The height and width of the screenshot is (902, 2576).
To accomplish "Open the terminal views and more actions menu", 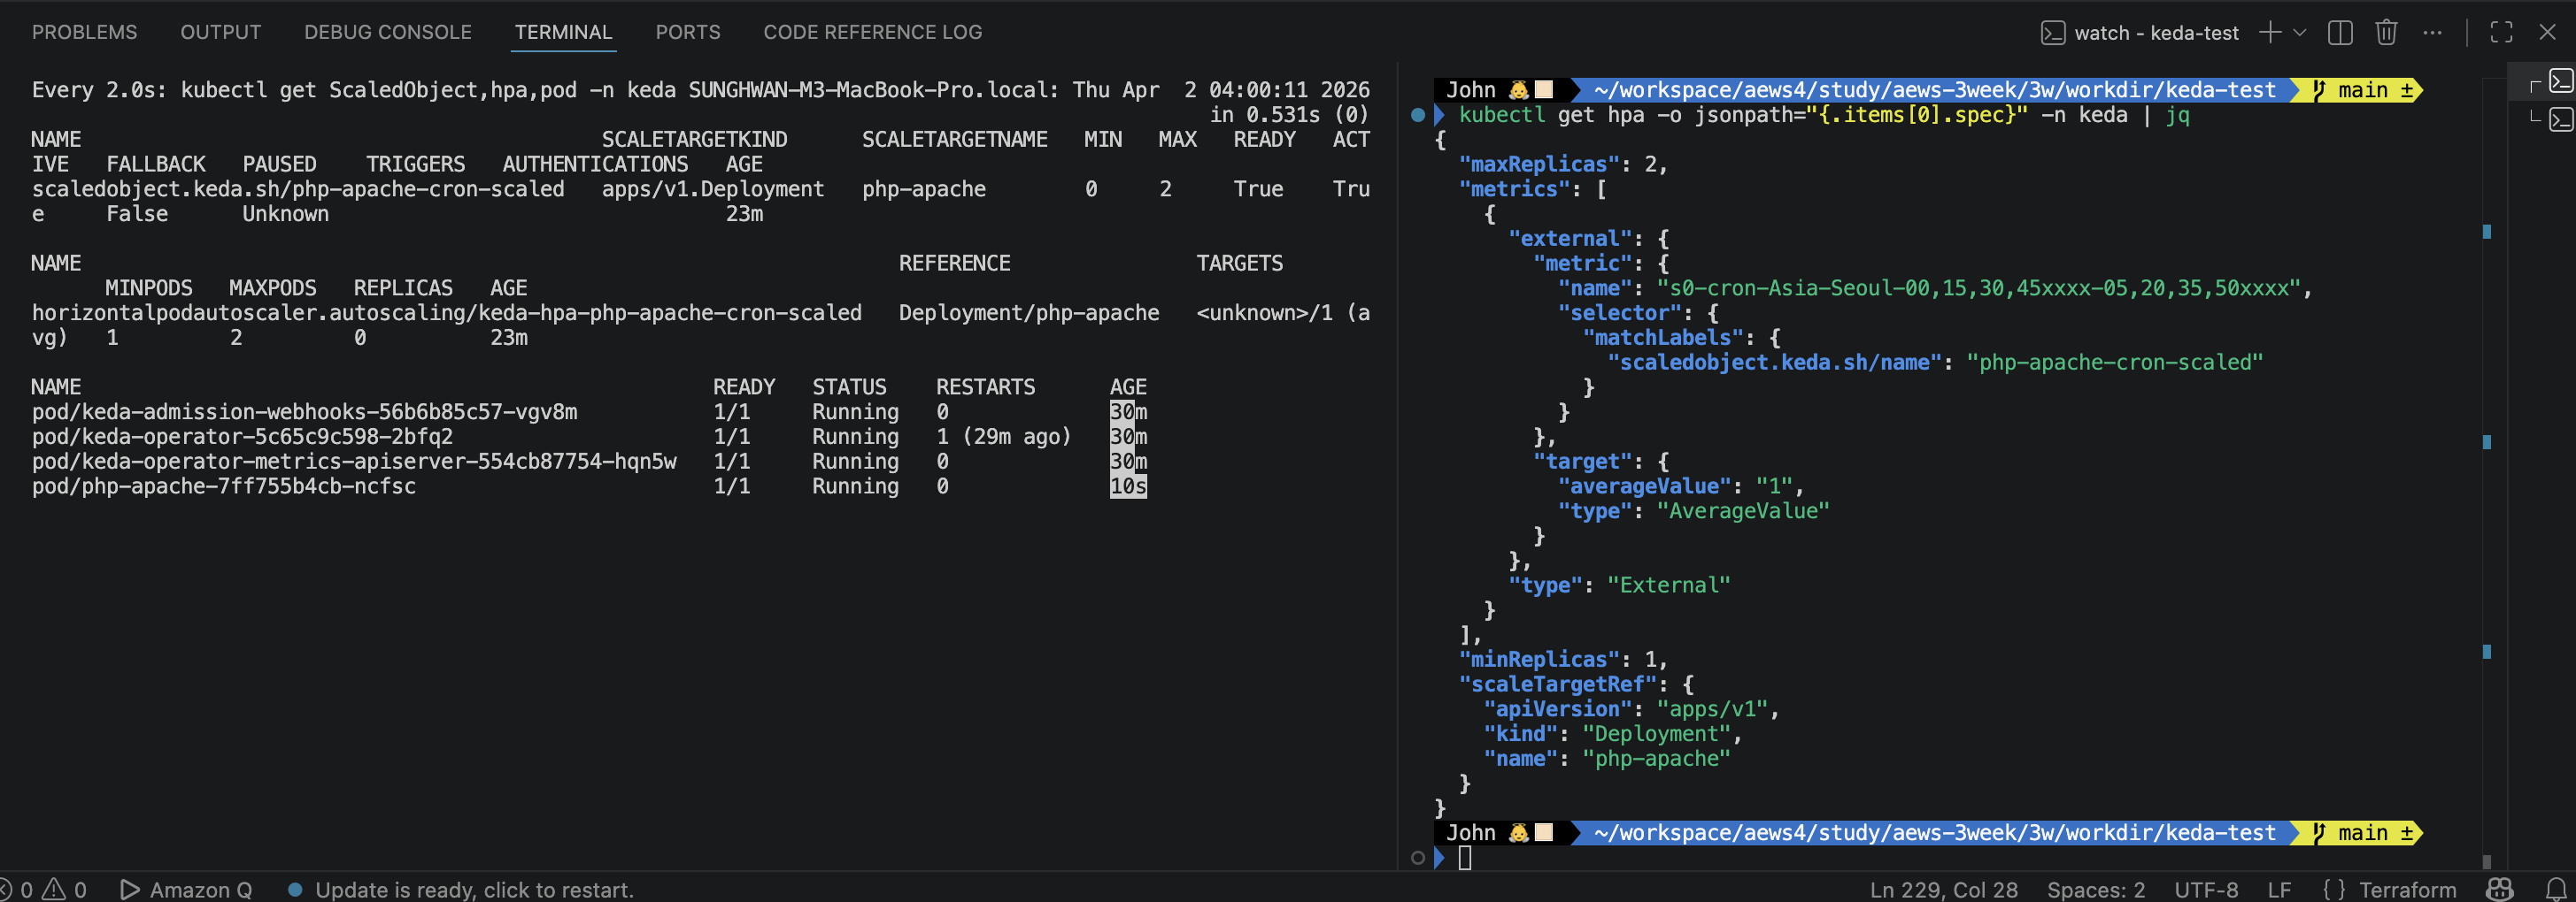I will coord(2432,32).
